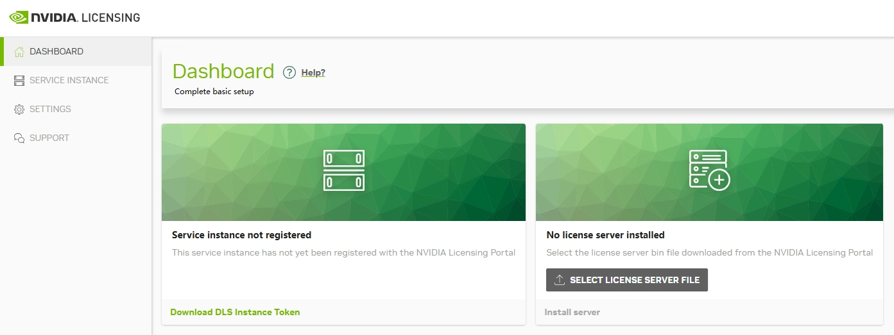The height and width of the screenshot is (335, 894).
Task: Click the server rack icon on the left card
Action: tap(343, 170)
